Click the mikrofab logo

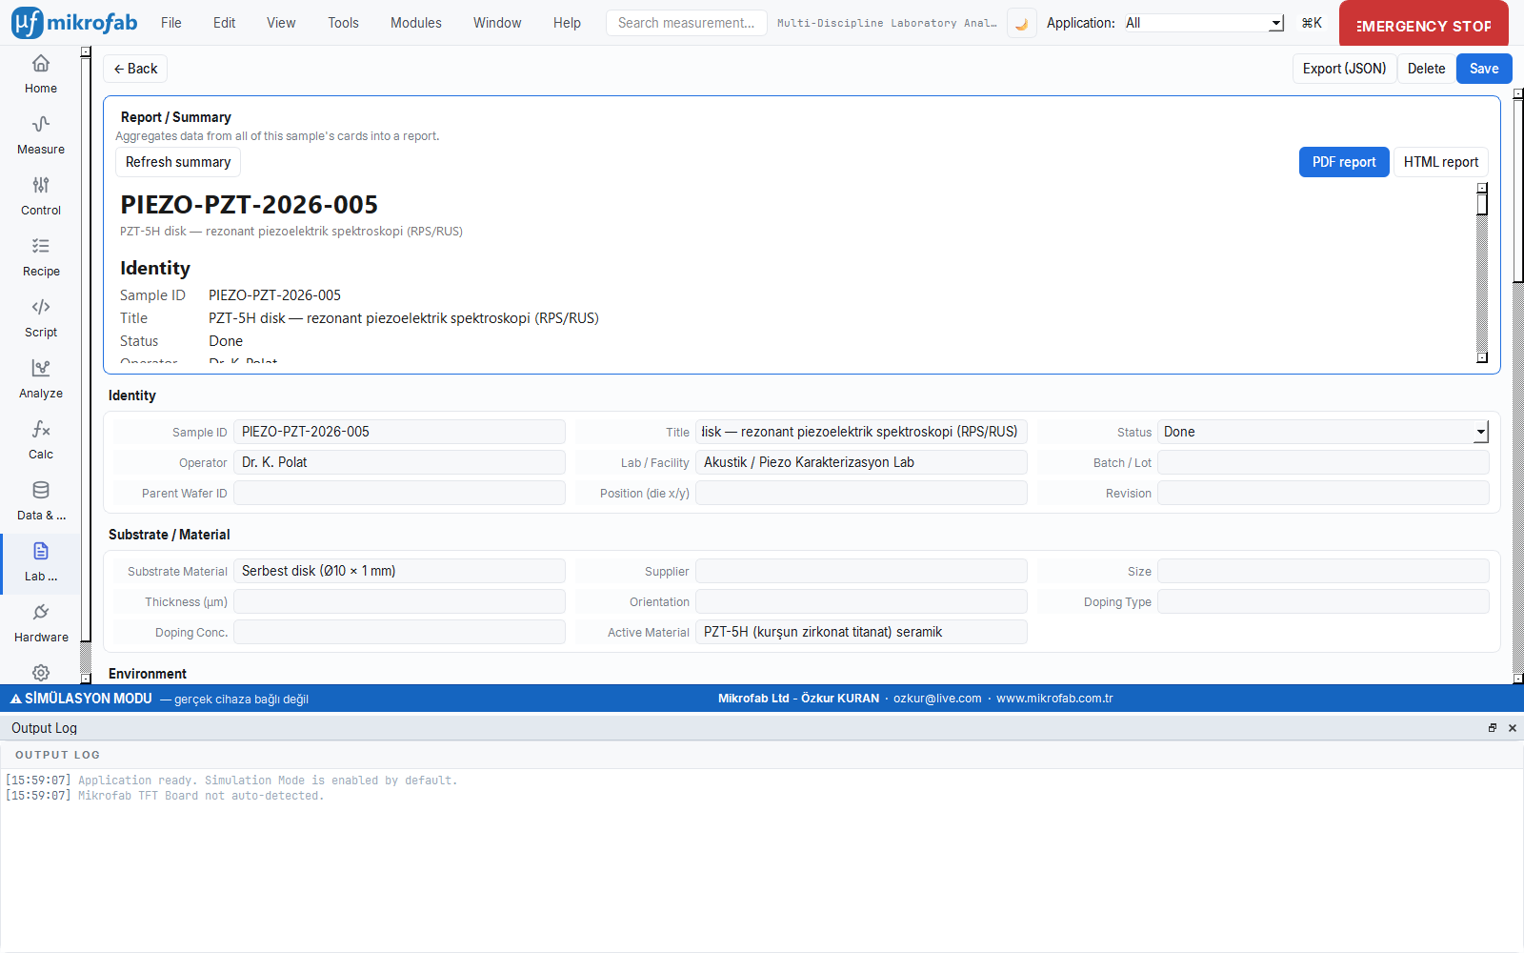74,23
